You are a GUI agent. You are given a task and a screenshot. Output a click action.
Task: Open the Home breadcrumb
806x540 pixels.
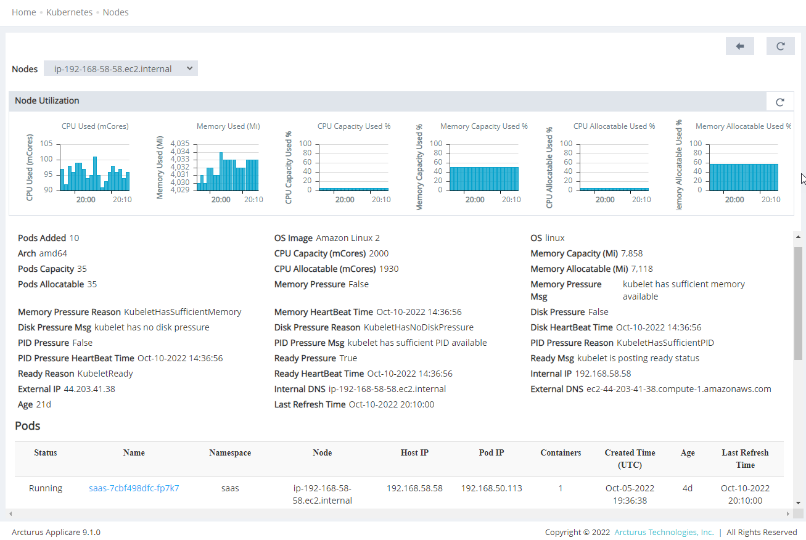pos(23,12)
